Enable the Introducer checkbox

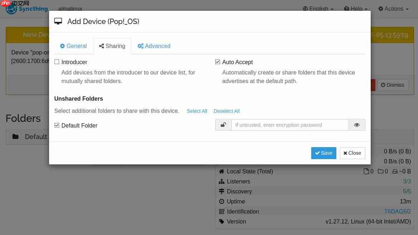pos(57,62)
